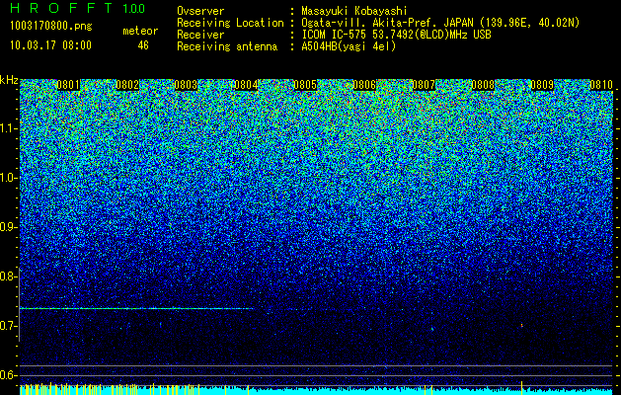The width and height of the screenshot is (621, 395).
Task: Click the 0809 time marker
Action: tap(542, 85)
